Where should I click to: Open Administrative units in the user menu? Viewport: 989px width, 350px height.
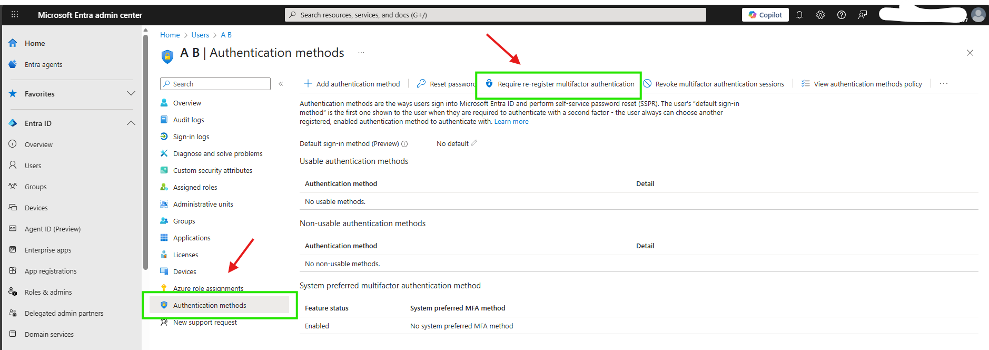[x=203, y=204]
